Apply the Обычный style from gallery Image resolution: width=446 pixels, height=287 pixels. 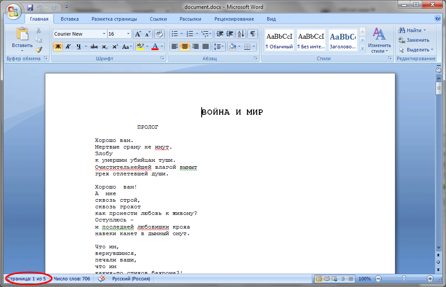pyautogui.click(x=280, y=40)
